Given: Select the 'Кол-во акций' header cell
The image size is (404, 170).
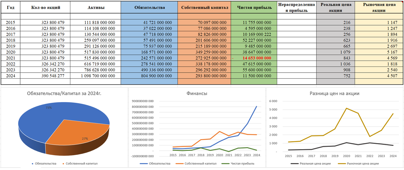Looking at the screenshot, I should point(45,7).
